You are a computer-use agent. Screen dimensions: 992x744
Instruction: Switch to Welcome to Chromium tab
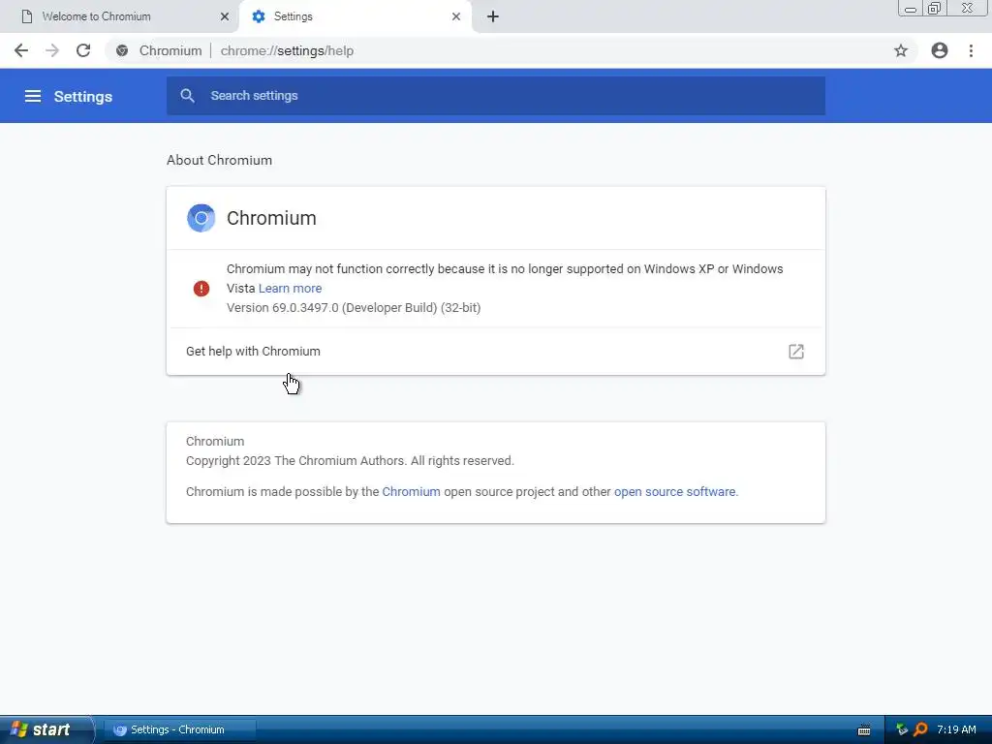tap(120, 16)
